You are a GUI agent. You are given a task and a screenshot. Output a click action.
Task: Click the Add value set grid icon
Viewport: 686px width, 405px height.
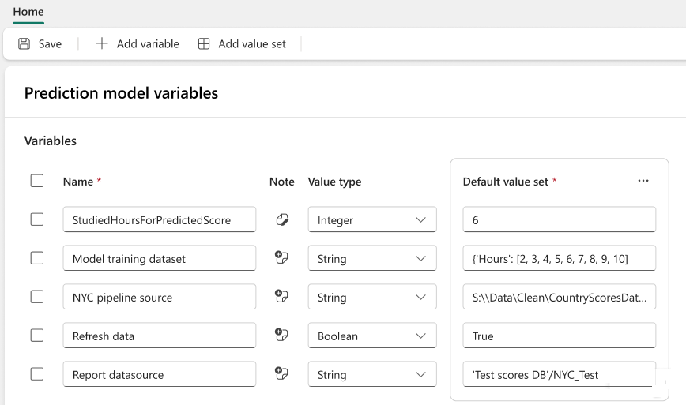click(x=204, y=44)
